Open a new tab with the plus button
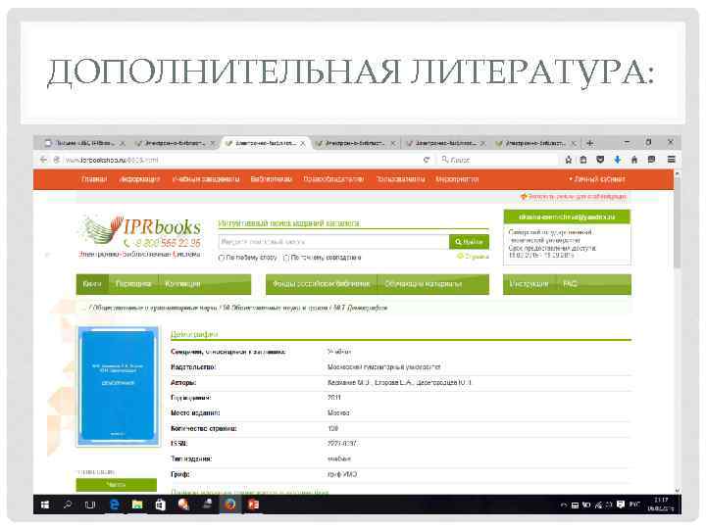Image resolution: width=706 pixels, height=529 pixels. [x=590, y=143]
